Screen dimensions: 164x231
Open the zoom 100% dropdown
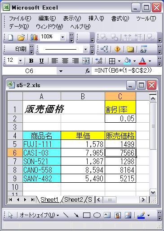point(62,37)
